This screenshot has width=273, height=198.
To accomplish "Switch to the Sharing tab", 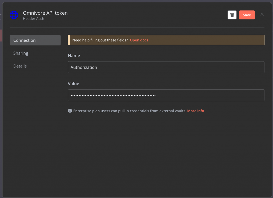I will (x=21, y=53).
